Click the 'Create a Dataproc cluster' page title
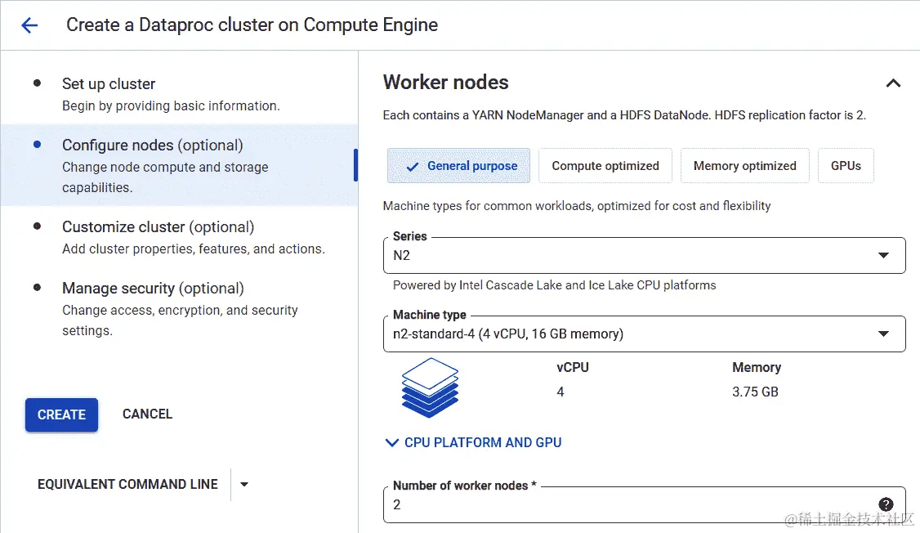The height and width of the screenshot is (533, 920). tap(252, 25)
